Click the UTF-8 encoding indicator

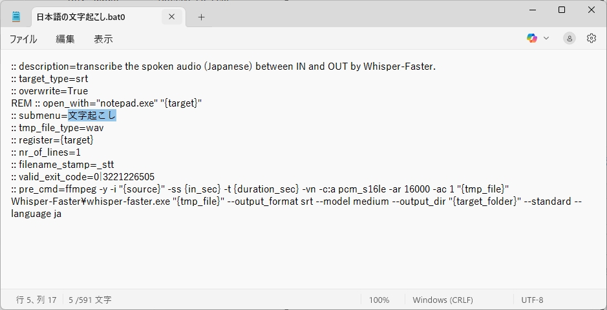532,300
